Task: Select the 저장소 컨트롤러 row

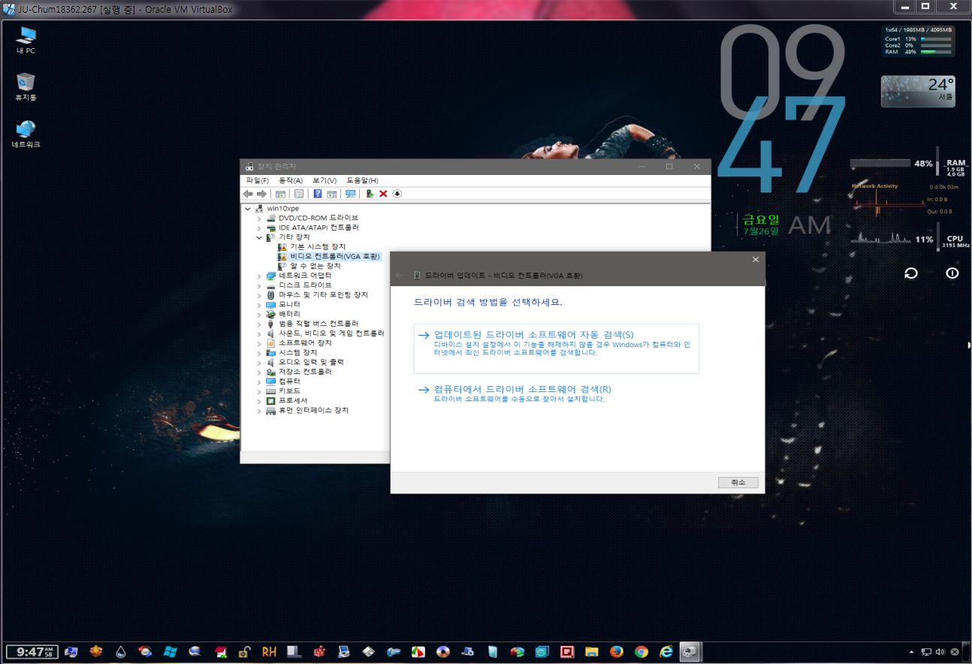Action: pyautogui.click(x=305, y=372)
